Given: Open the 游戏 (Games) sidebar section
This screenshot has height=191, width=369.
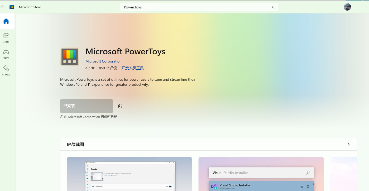Looking at the screenshot, I should pyautogui.click(x=6, y=54).
